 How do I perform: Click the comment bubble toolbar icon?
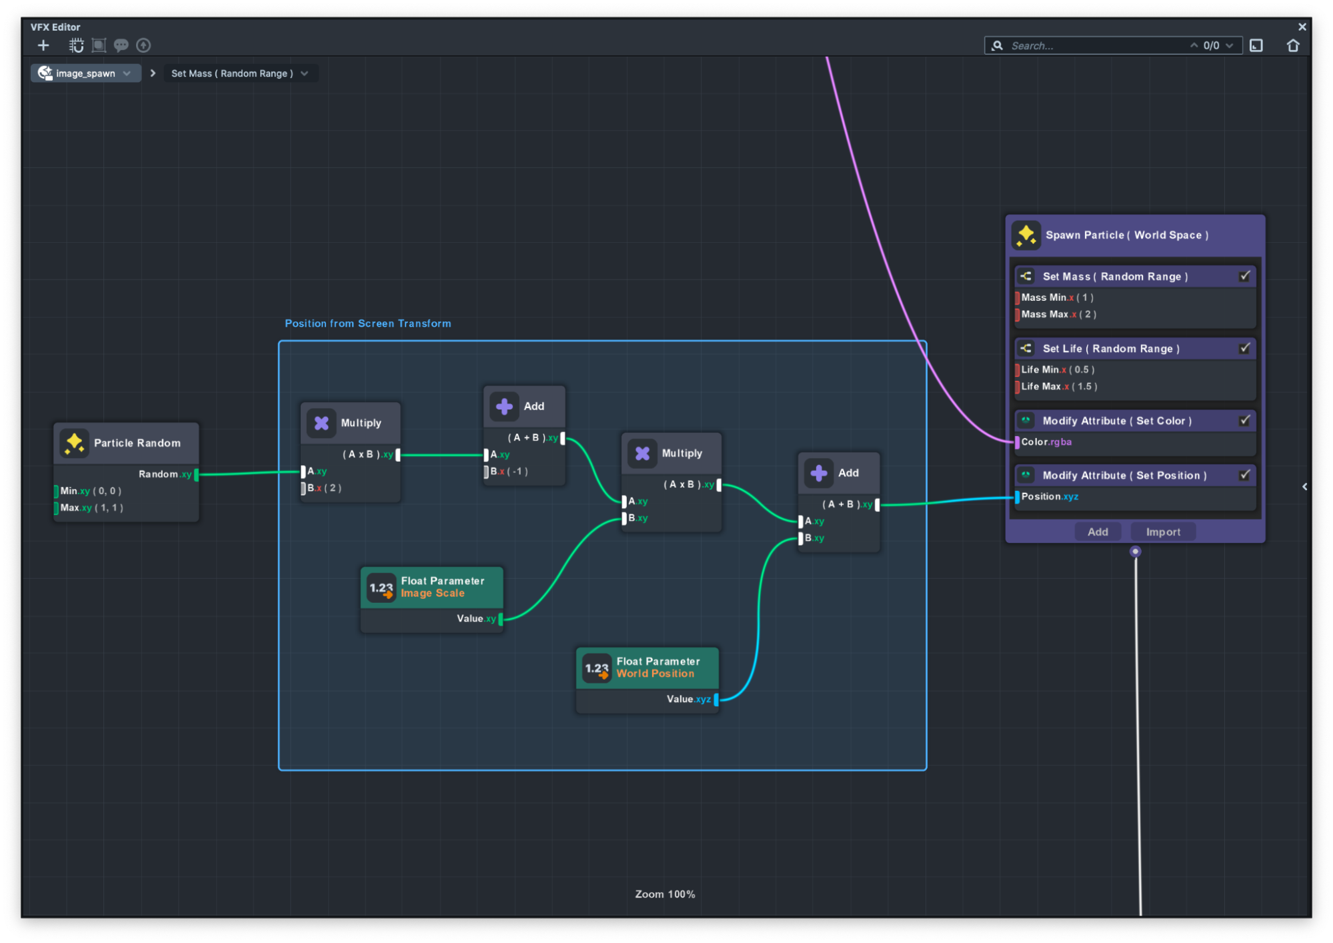click(x=121, y=45)
